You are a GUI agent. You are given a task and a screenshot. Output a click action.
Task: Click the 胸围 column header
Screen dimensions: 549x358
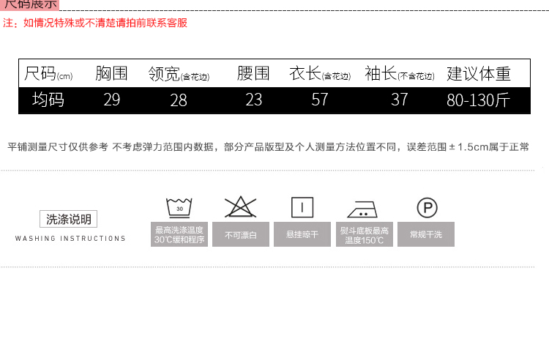(x=111, y=73)
